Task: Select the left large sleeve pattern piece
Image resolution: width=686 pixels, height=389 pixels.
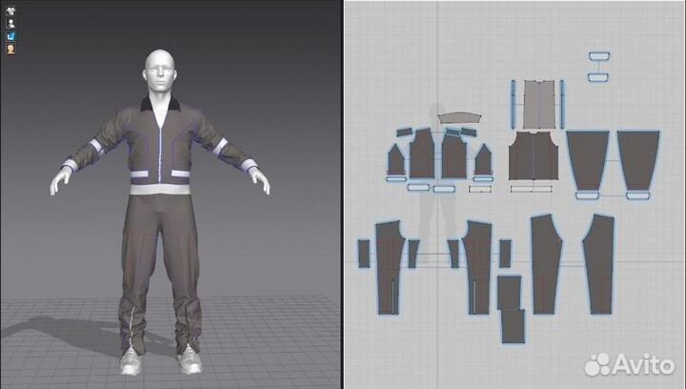Action: coord(588,159)
